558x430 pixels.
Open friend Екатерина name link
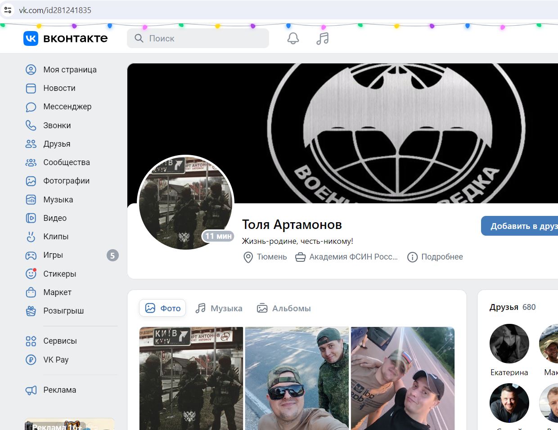pos(509,372)
